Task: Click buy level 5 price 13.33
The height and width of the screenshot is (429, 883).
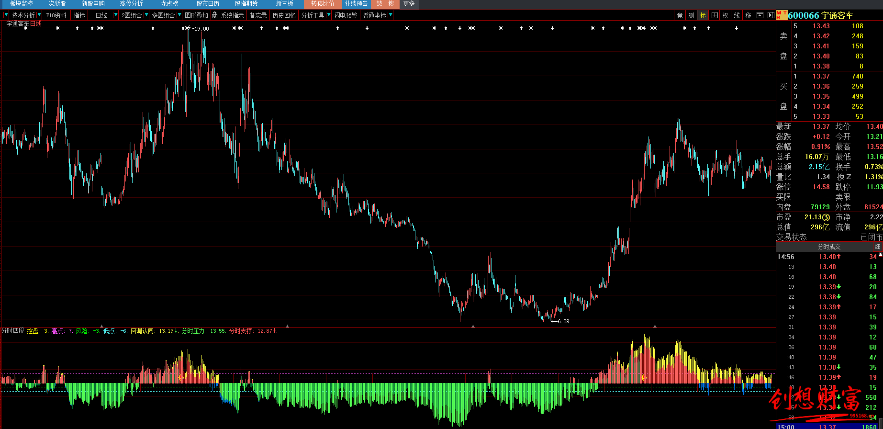Action: [821, 116]
